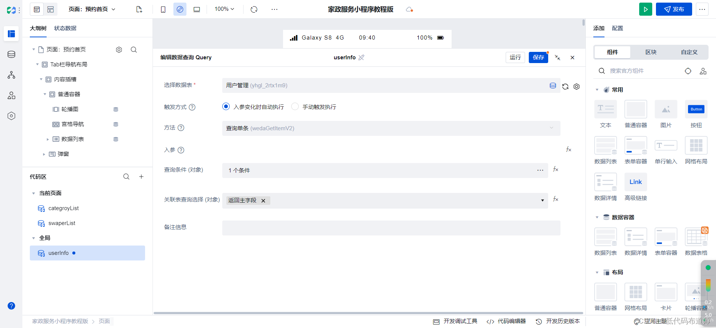Search within the outline tree

134,50
